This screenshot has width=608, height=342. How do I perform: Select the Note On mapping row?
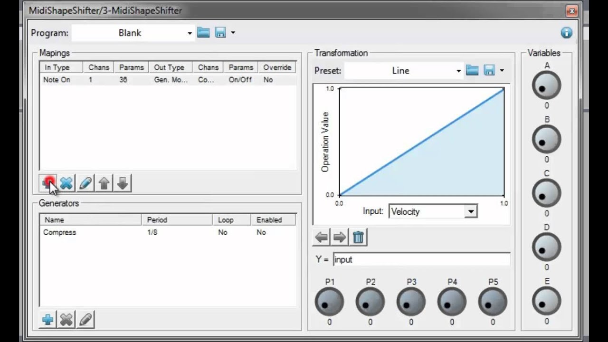[x=168, y=80]
